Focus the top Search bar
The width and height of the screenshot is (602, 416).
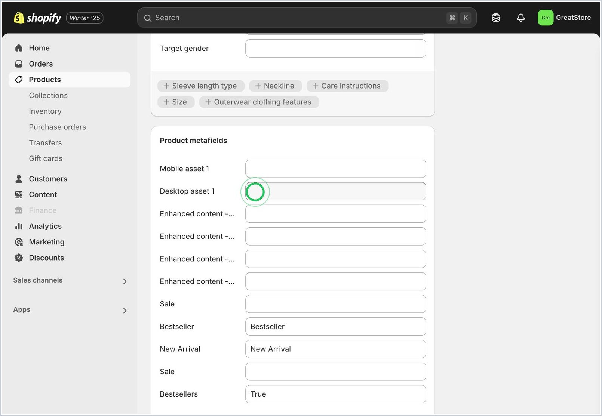307,18
